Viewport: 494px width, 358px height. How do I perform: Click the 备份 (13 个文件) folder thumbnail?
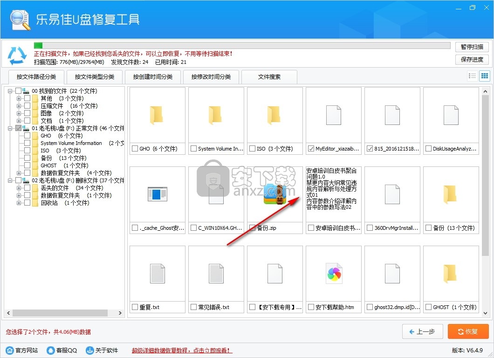click(x=450, y=194)
